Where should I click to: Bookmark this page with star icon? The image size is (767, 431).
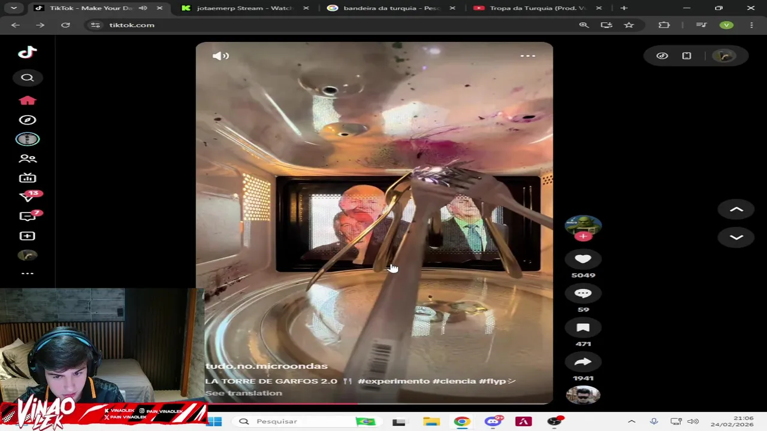coord(629,25)
